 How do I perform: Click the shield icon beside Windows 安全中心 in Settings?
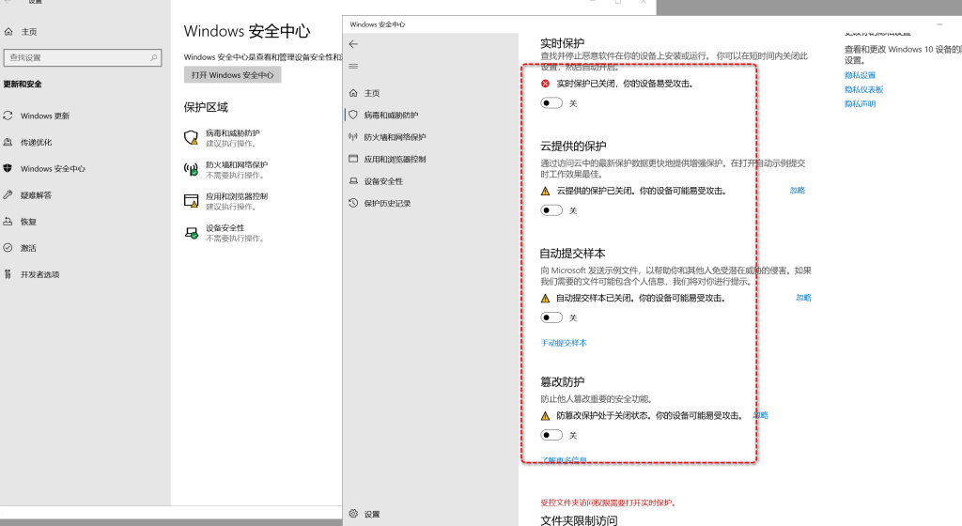tap(8, 168)
